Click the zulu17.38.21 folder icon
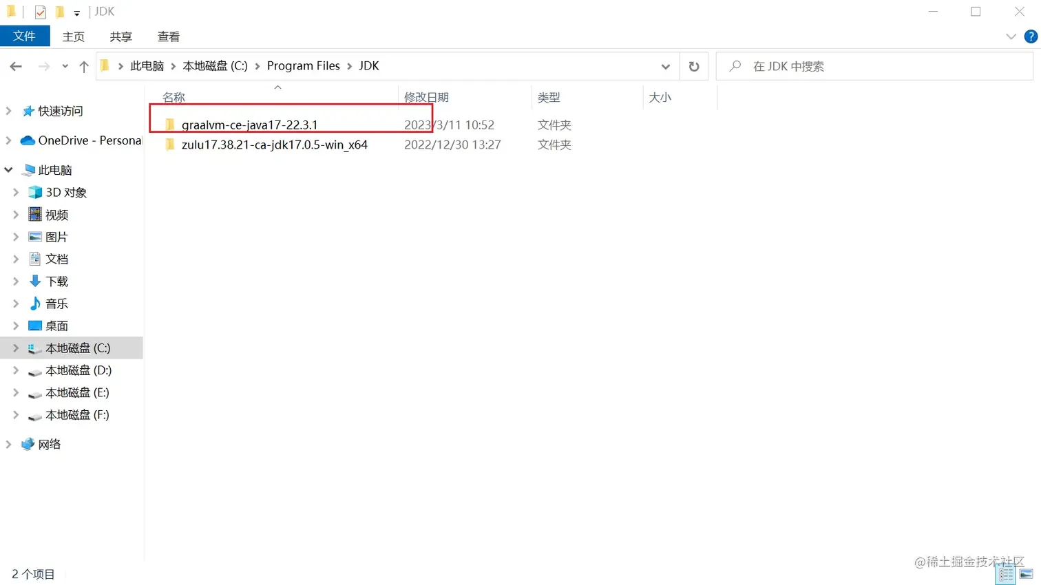 tap(170, 145)
